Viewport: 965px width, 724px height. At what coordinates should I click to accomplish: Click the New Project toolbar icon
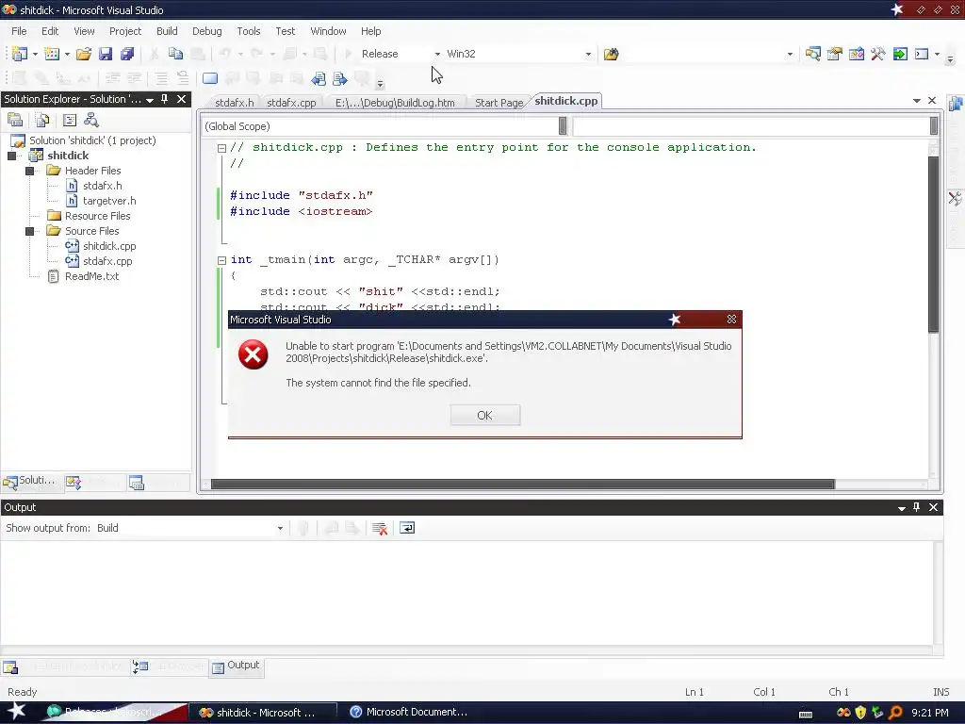click(19, 54)
